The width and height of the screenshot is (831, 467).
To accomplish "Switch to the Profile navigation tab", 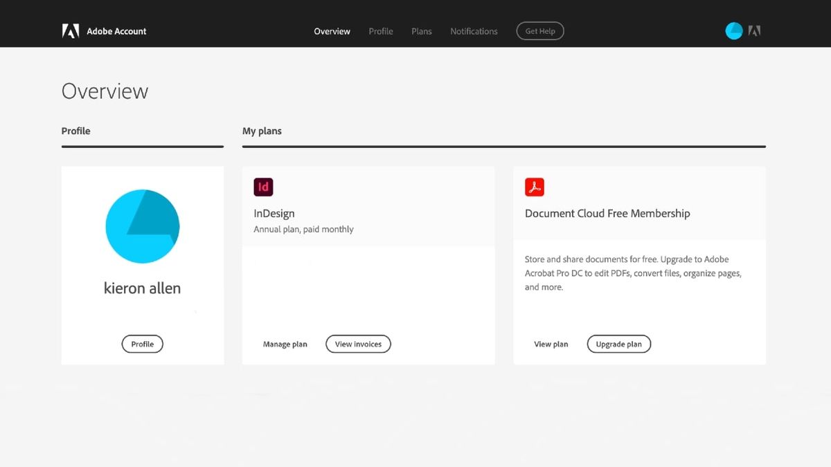I will pos(380,31).
